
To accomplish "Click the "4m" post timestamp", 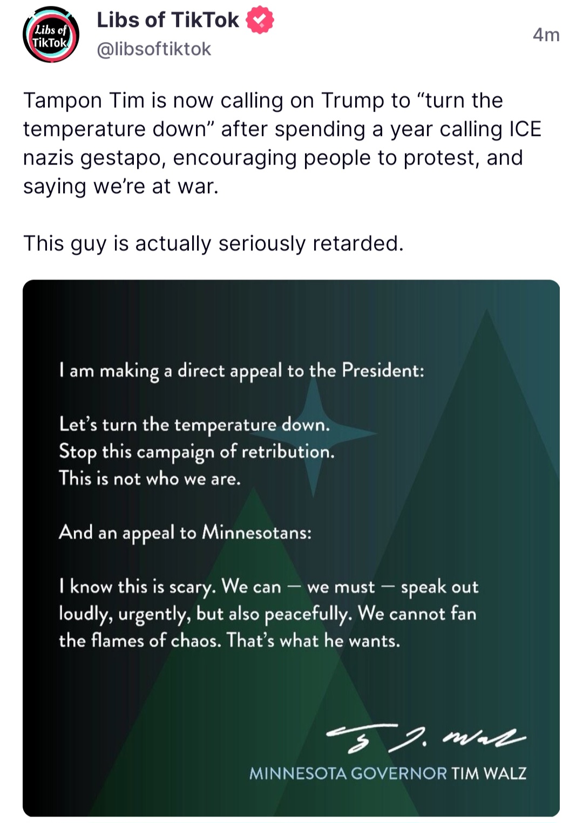I will coord(546,35).
